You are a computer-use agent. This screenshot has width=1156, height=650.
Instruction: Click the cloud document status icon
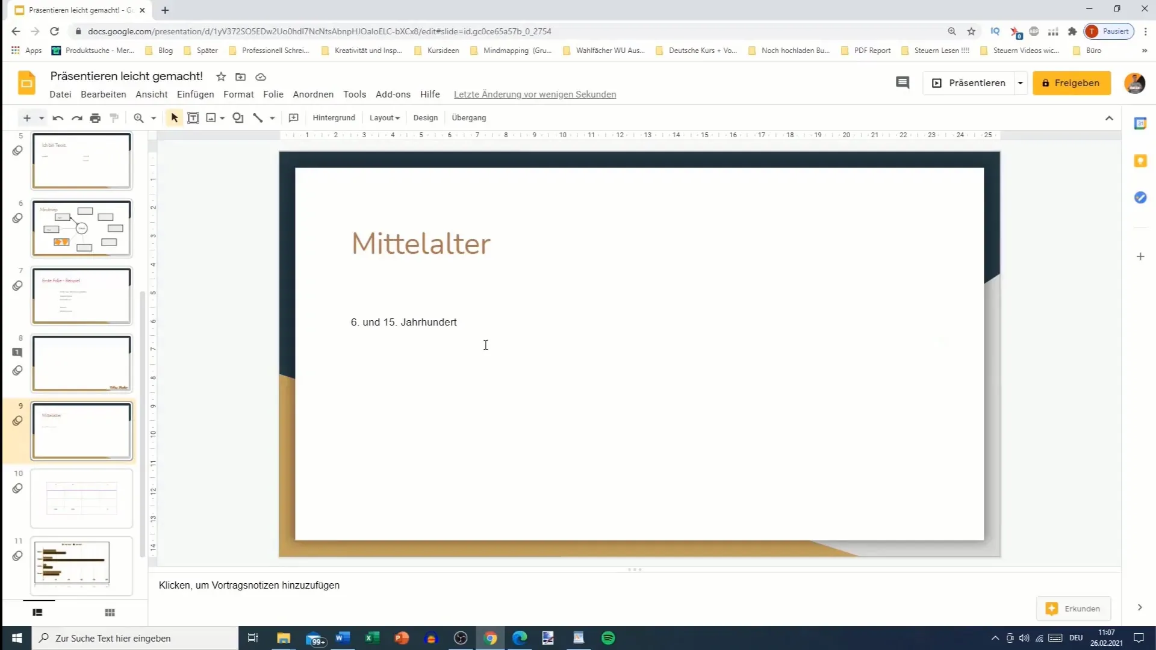click(261, 77)
